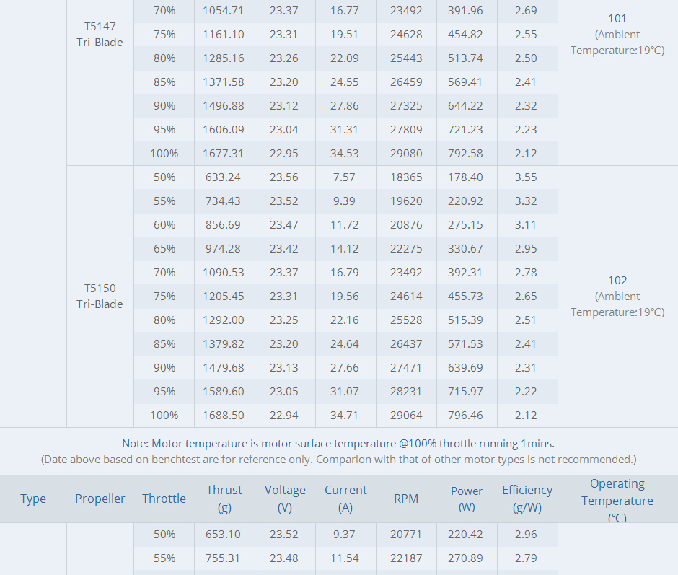Click the RPM value 29080
This screenshot has width=678, height=575.
pyautogui.click(x=406, y=153)
